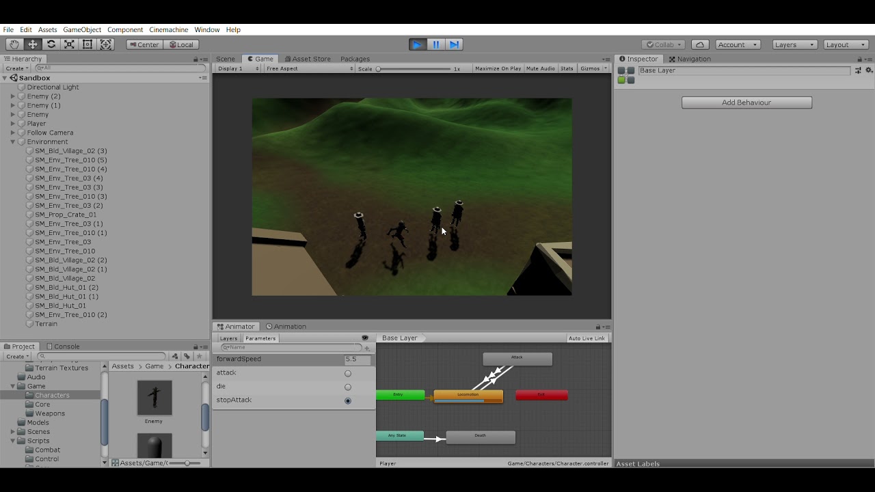Select the Locomotion state node
This screenshot has width=875, height=492.
(x=468, y=396)
